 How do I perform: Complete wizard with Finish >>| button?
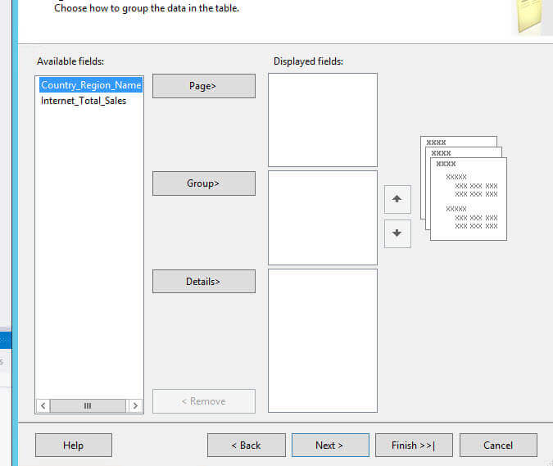414,446
